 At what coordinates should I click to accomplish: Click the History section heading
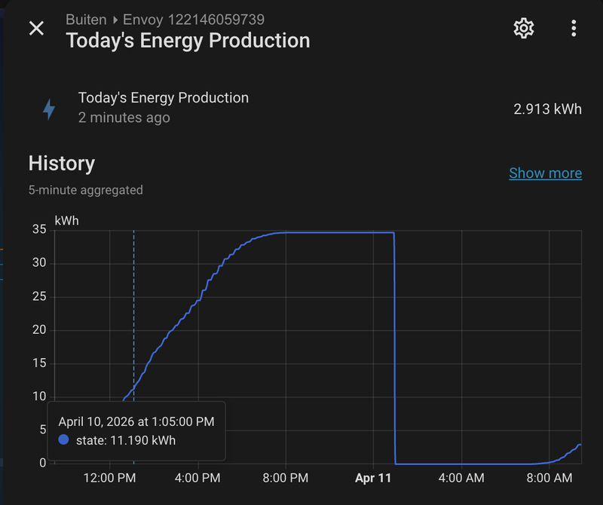62,164
